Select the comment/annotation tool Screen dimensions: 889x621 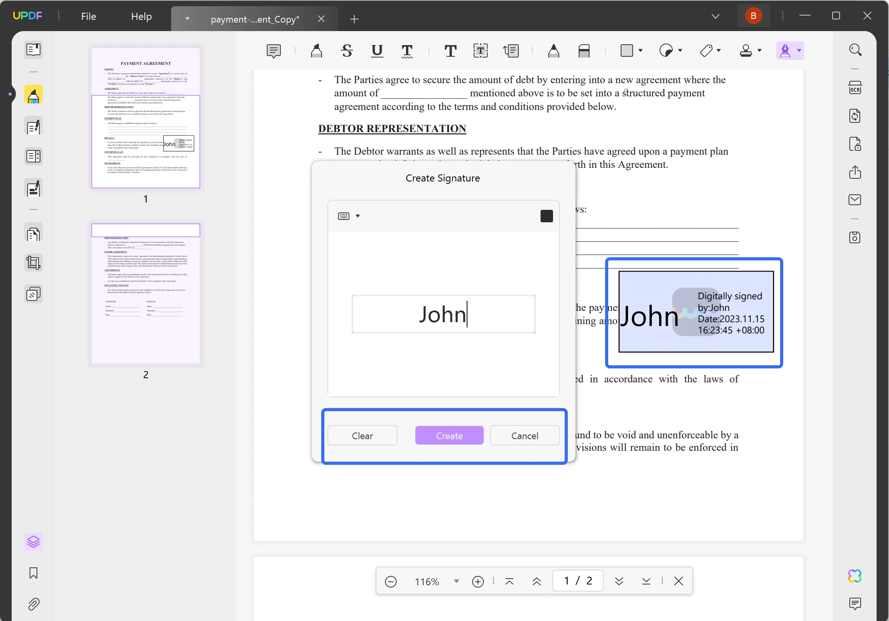[x=274, y=51]
